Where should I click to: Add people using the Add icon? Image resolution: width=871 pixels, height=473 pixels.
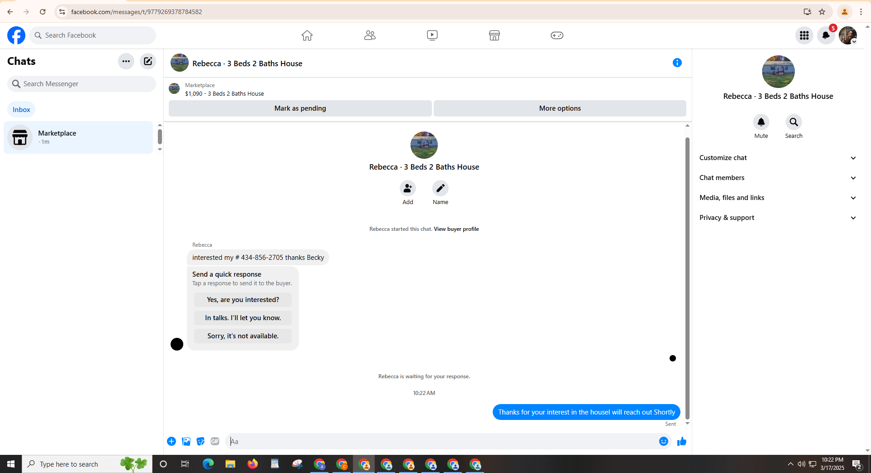(x=408, y=188)
